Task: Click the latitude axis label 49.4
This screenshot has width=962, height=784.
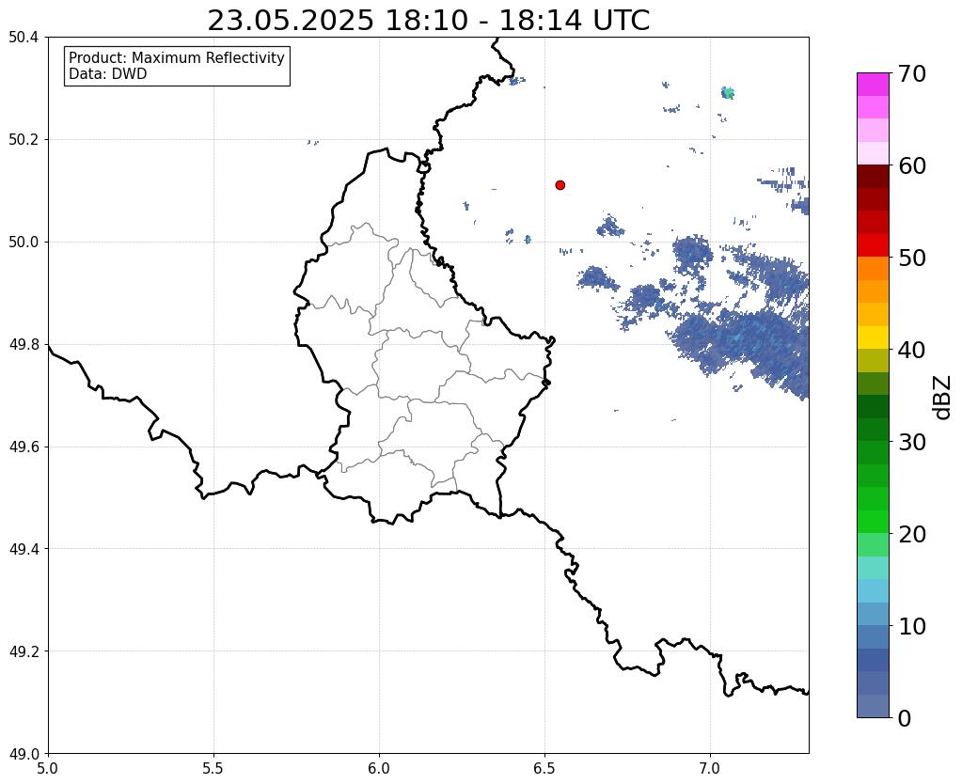Action: click(24, 549)
